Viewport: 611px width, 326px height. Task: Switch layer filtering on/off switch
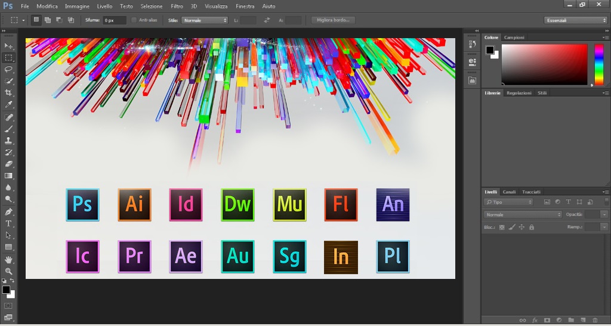click(x=606, y=201)
